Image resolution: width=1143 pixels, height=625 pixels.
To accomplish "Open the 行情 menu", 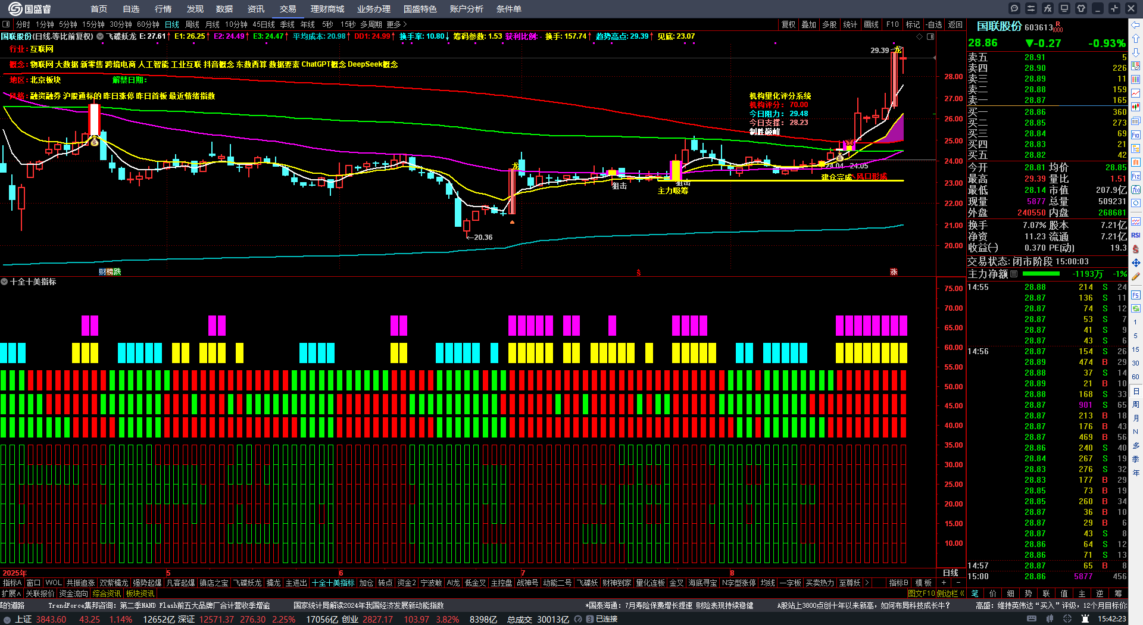I will (x=163, y=9).
